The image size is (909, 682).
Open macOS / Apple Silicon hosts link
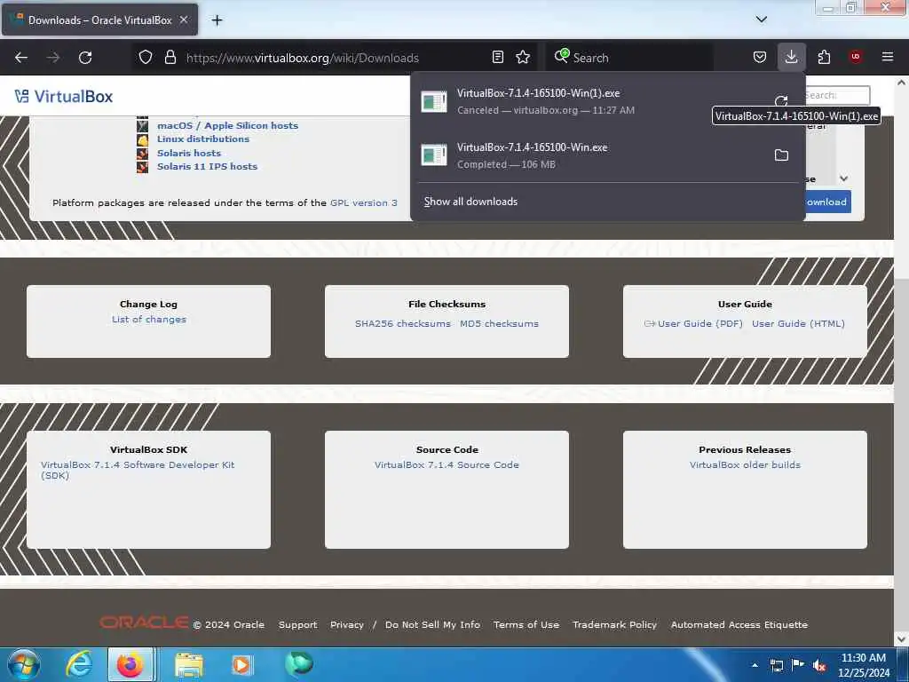click(227, 125)
